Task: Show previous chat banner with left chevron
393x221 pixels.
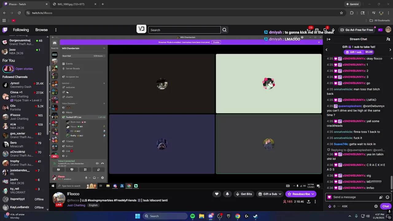Action: [326, 50]
